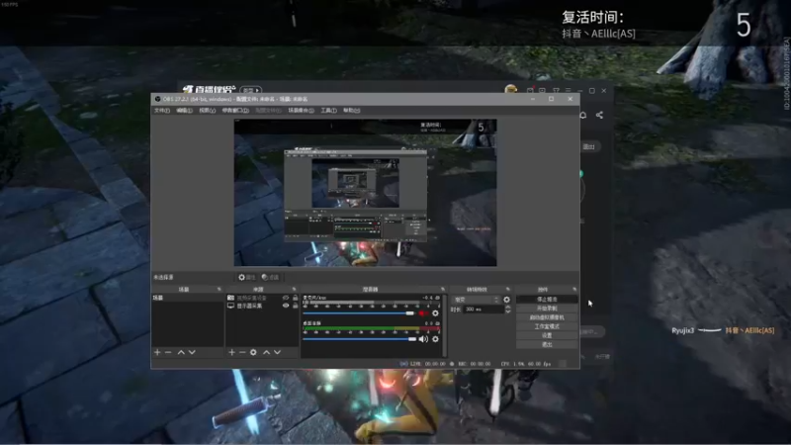Move the scene down in Scenes panel
Viewport: 791px width, 445px height.
tap(192, 352)
